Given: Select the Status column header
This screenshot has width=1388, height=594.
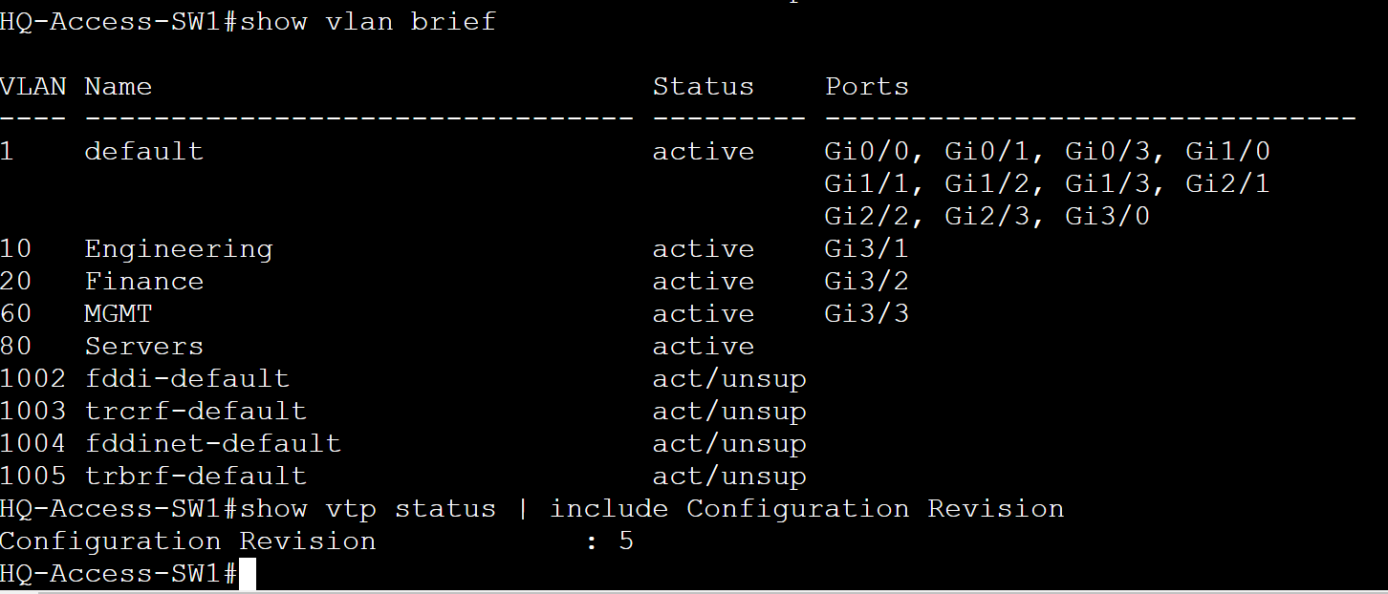Looking at the screenshot, I should click(704, 87).
